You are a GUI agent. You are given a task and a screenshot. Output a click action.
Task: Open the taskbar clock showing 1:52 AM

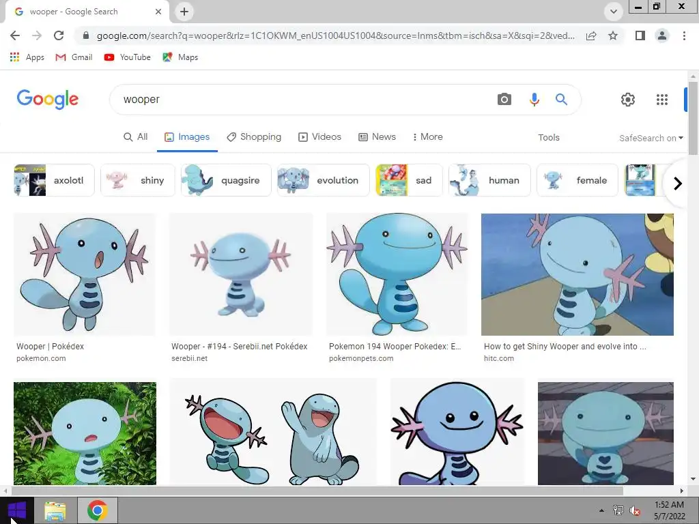tap(669, 510)
